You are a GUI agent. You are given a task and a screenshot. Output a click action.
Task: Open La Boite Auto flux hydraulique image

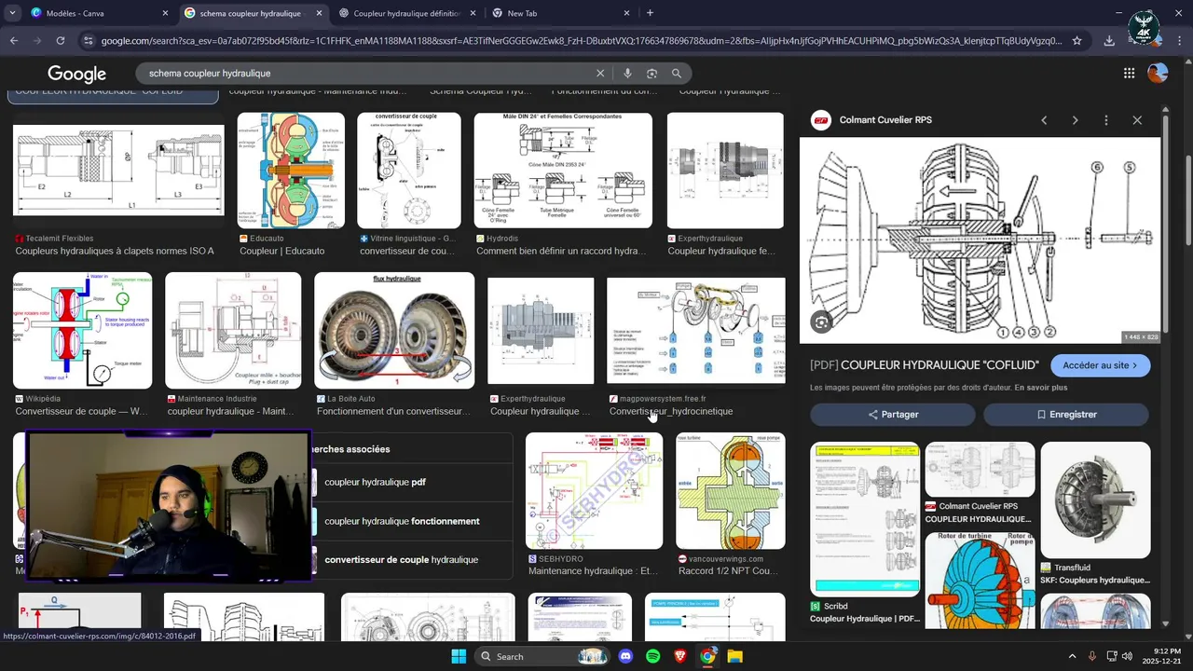394,330
